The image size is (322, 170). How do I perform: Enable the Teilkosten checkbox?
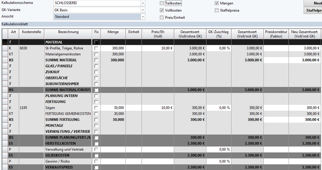point(162,3)
